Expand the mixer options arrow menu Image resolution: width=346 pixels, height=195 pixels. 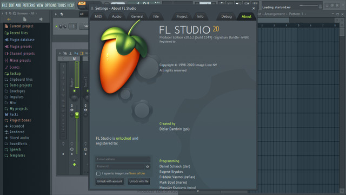click(60, 53)
